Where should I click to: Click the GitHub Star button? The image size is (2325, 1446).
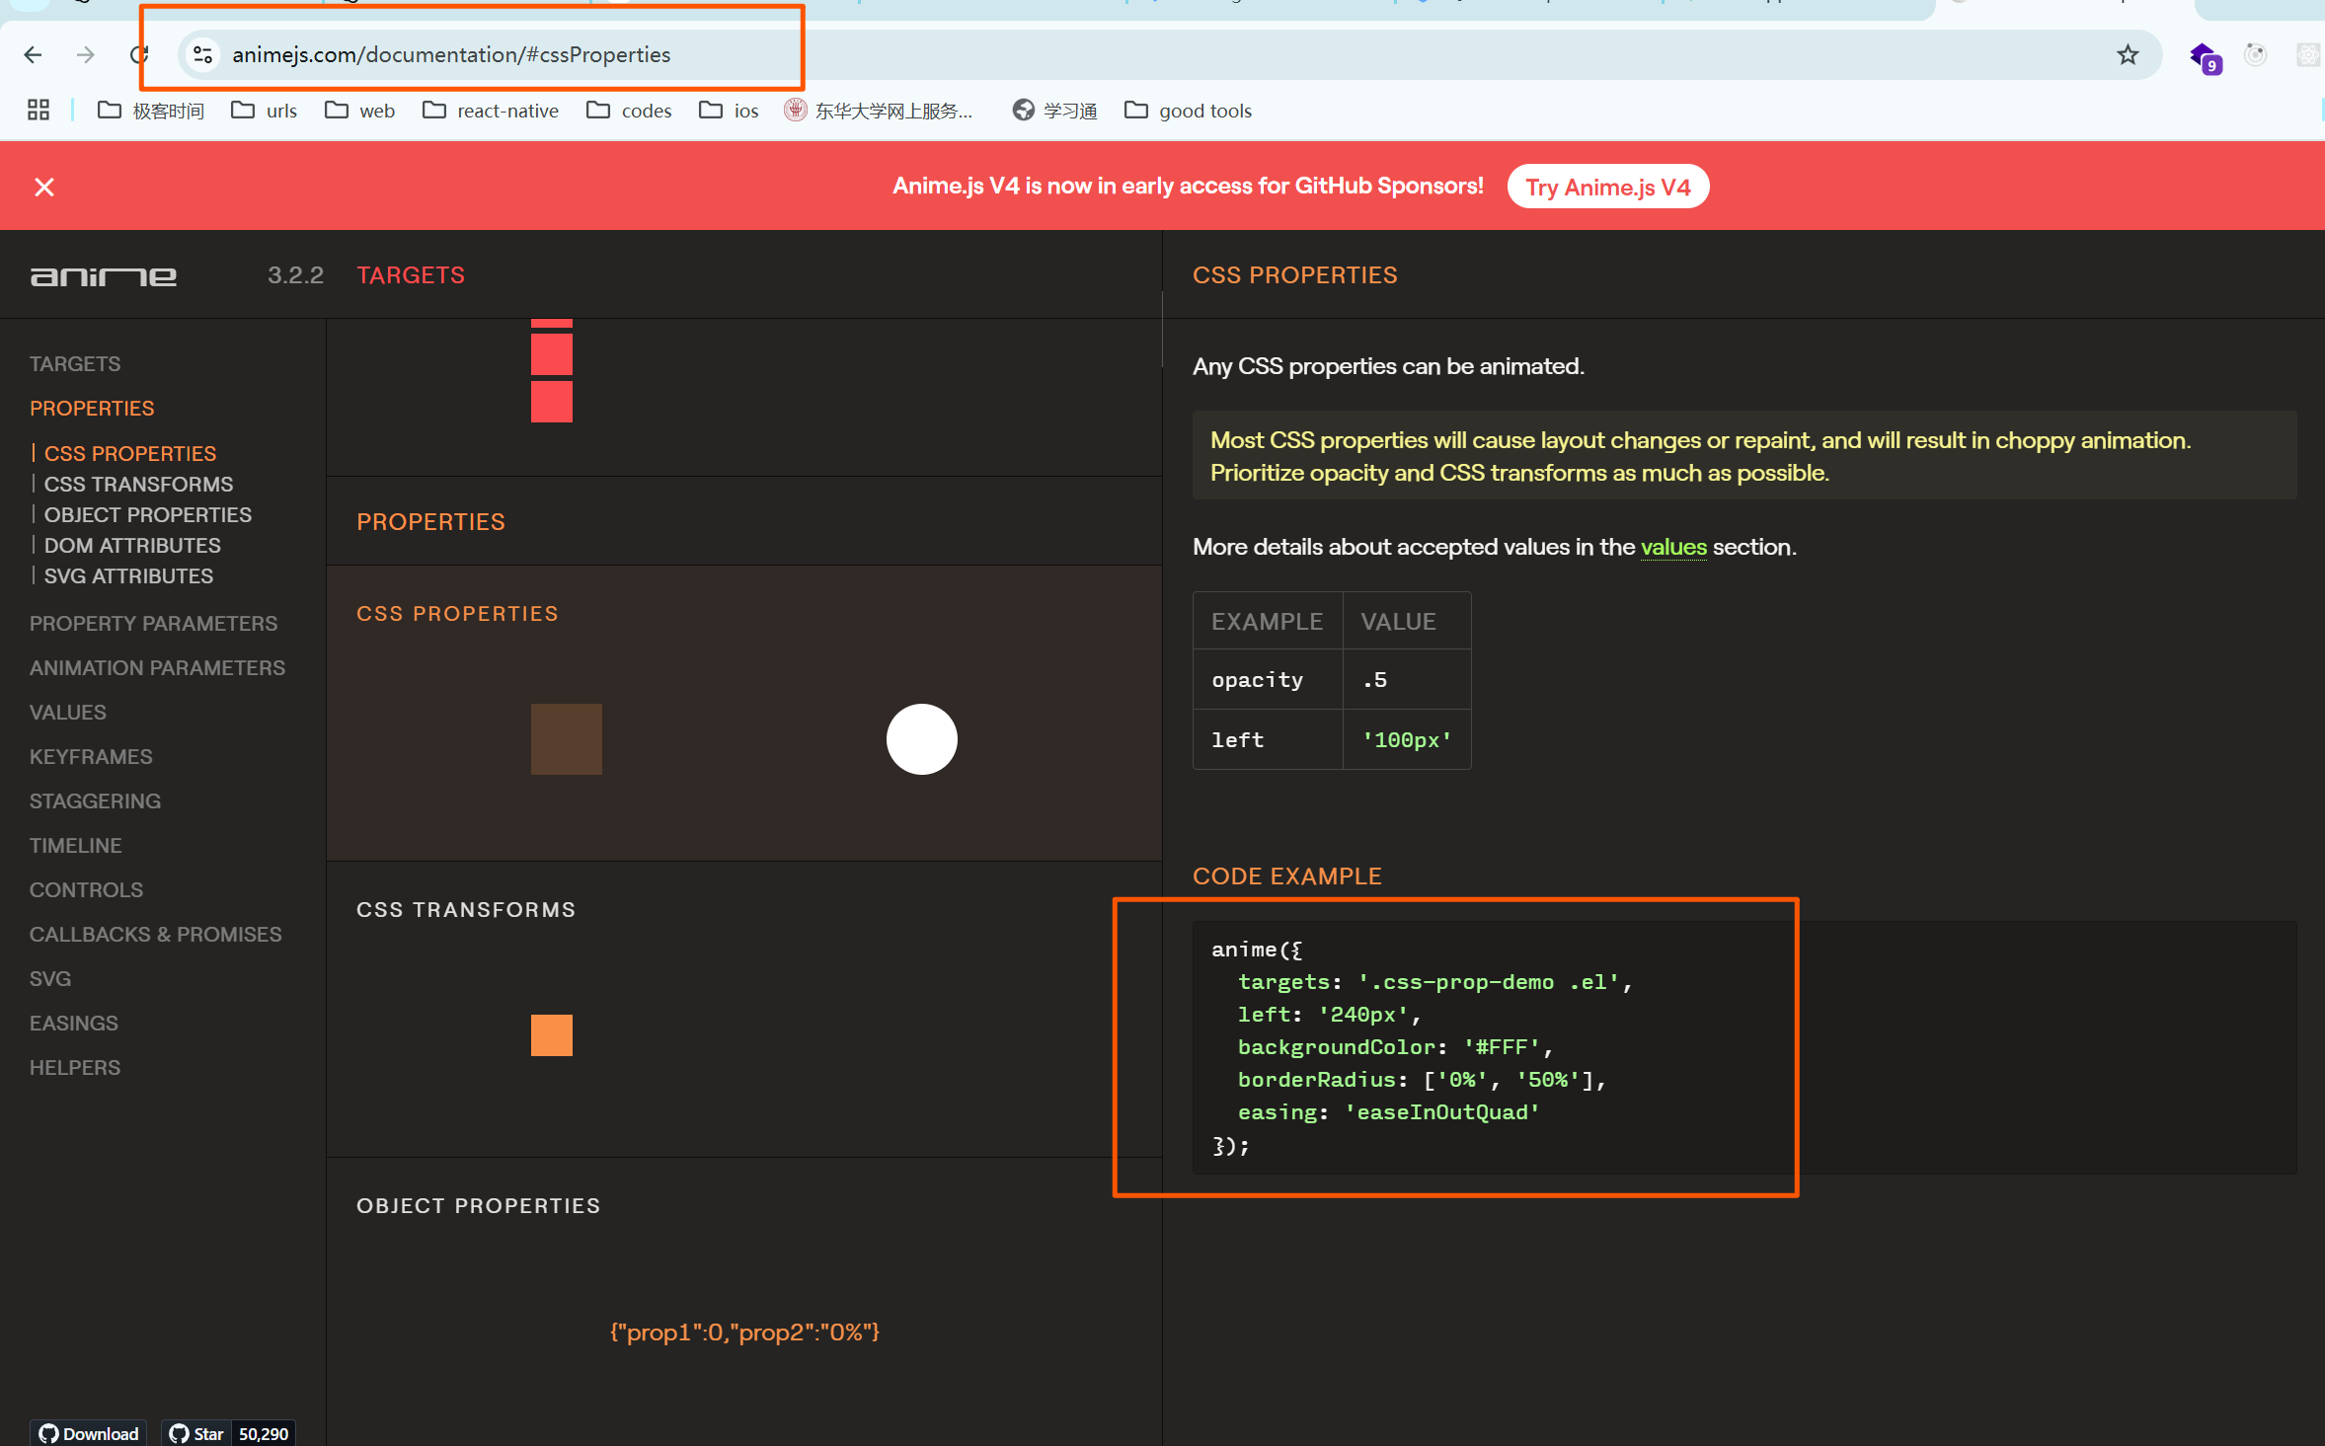tap(196, 1433)
